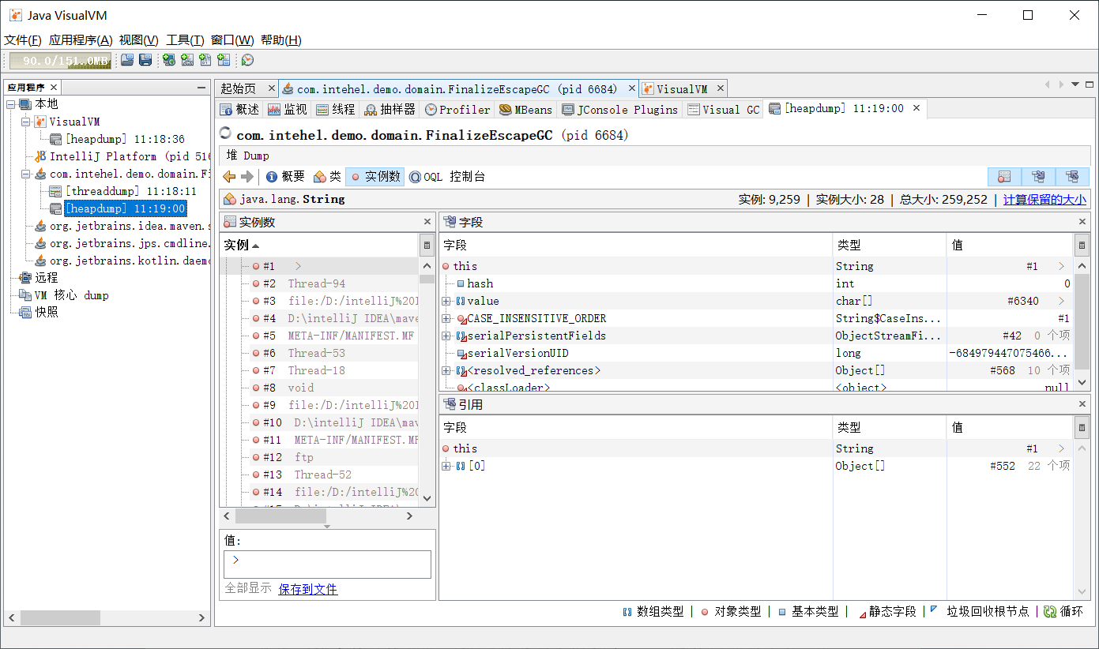
Task: Click the Add VM Coredump toolbar icon
Action: 205,60
